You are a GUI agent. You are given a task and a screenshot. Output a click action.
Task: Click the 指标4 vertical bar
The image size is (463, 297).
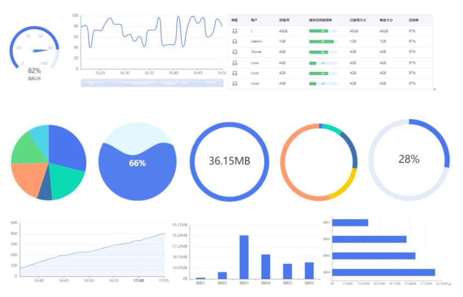(x=266, y=267)
